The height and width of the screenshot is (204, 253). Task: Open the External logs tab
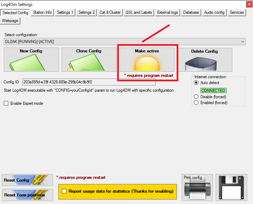[168, 12]
